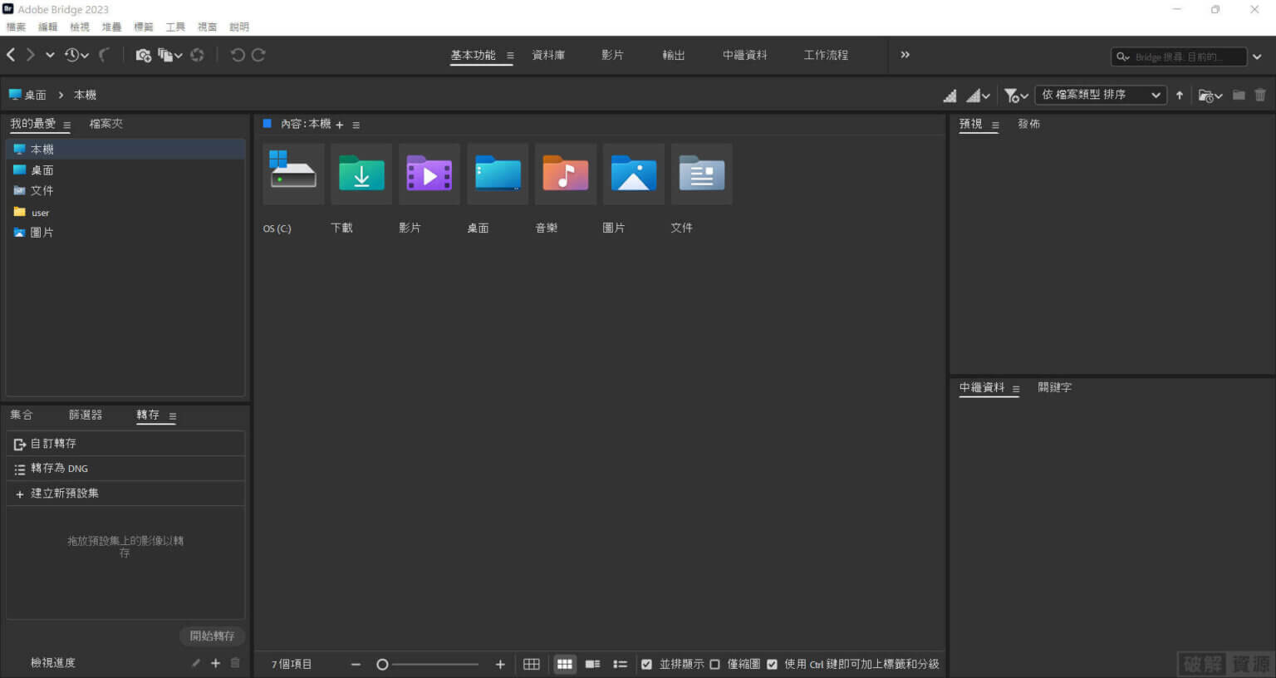
Task: Click the 開始轉存 button
Action: coord(212,636)
